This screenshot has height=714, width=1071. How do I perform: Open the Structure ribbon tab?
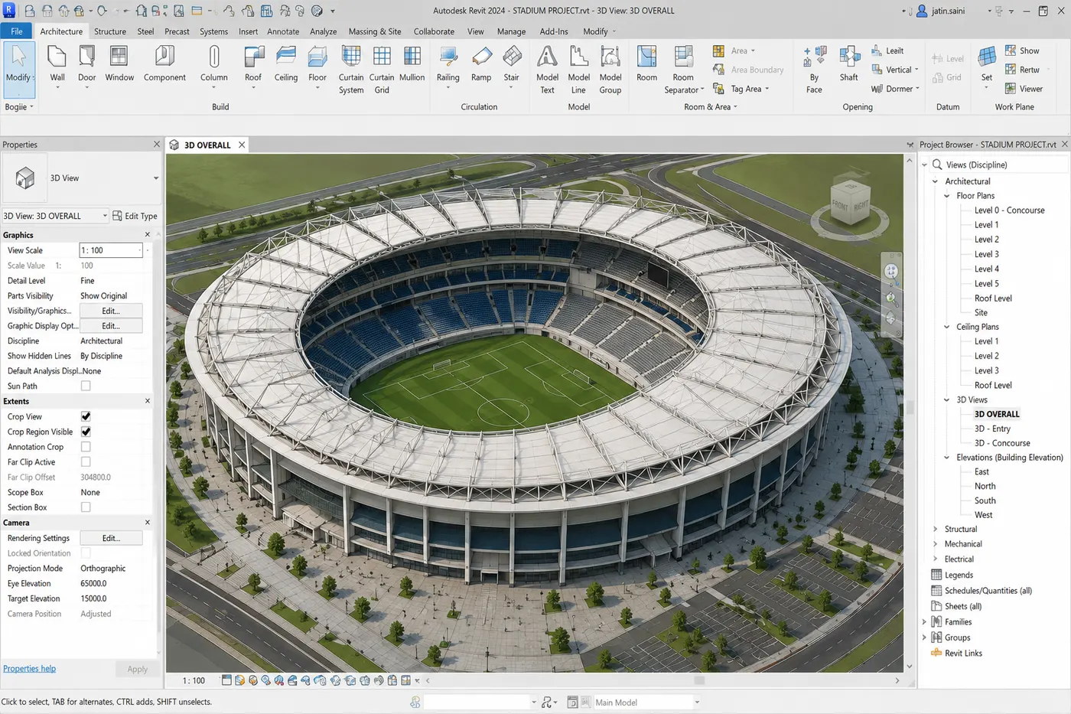[x=110, y=31]
